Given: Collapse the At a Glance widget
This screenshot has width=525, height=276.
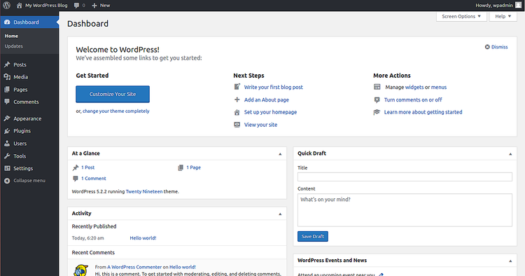Looking at the screenshot, I should 280,153.
